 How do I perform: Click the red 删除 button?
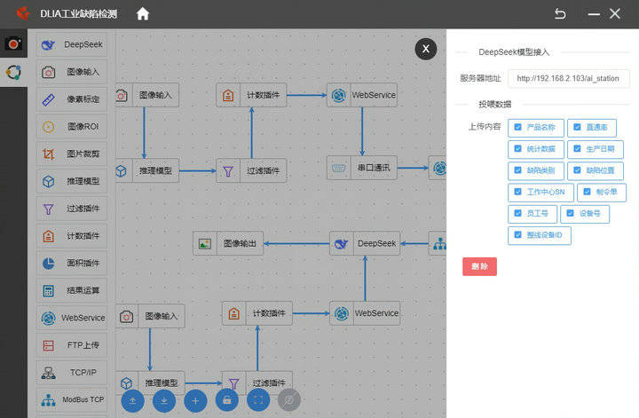point(479,266)
